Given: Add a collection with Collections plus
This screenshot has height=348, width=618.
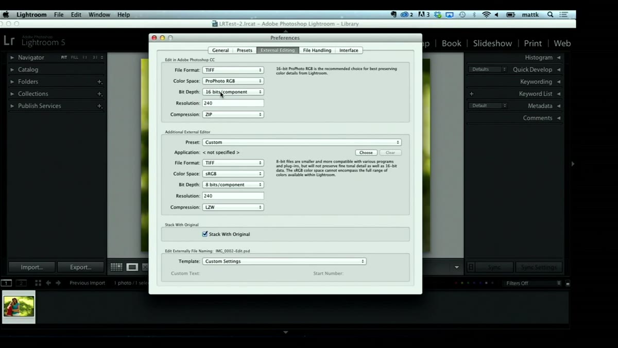Looking at the screenshot, I should click(99, 94).
